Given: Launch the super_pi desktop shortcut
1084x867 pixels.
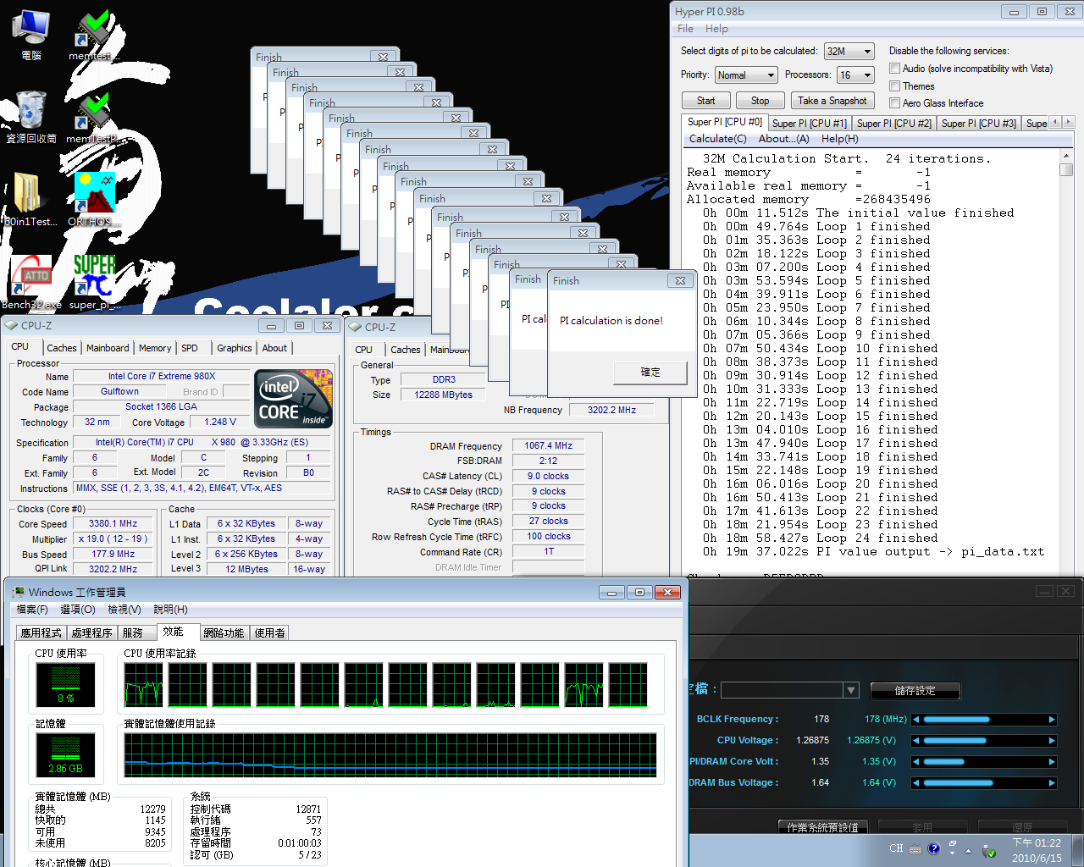Looking at the screenshot, I should coord(93,283).
